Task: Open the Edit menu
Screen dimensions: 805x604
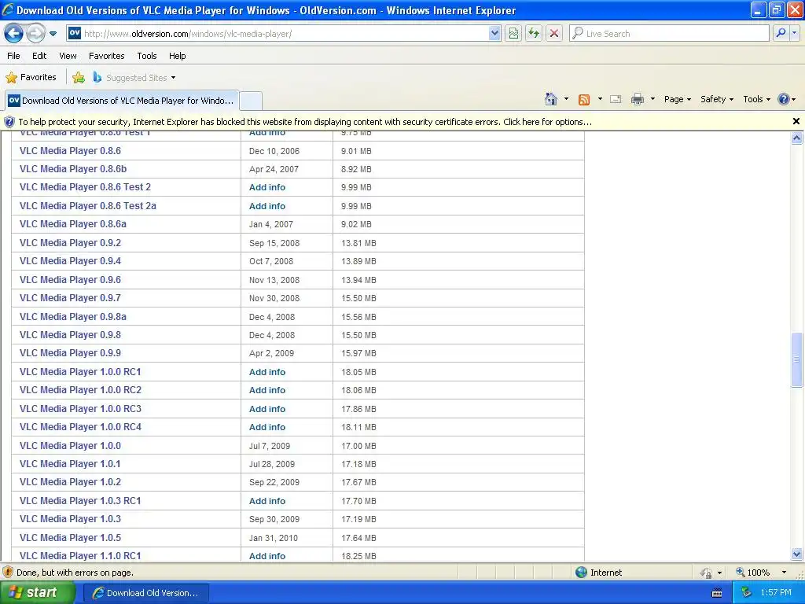Action: coord(39,56)
